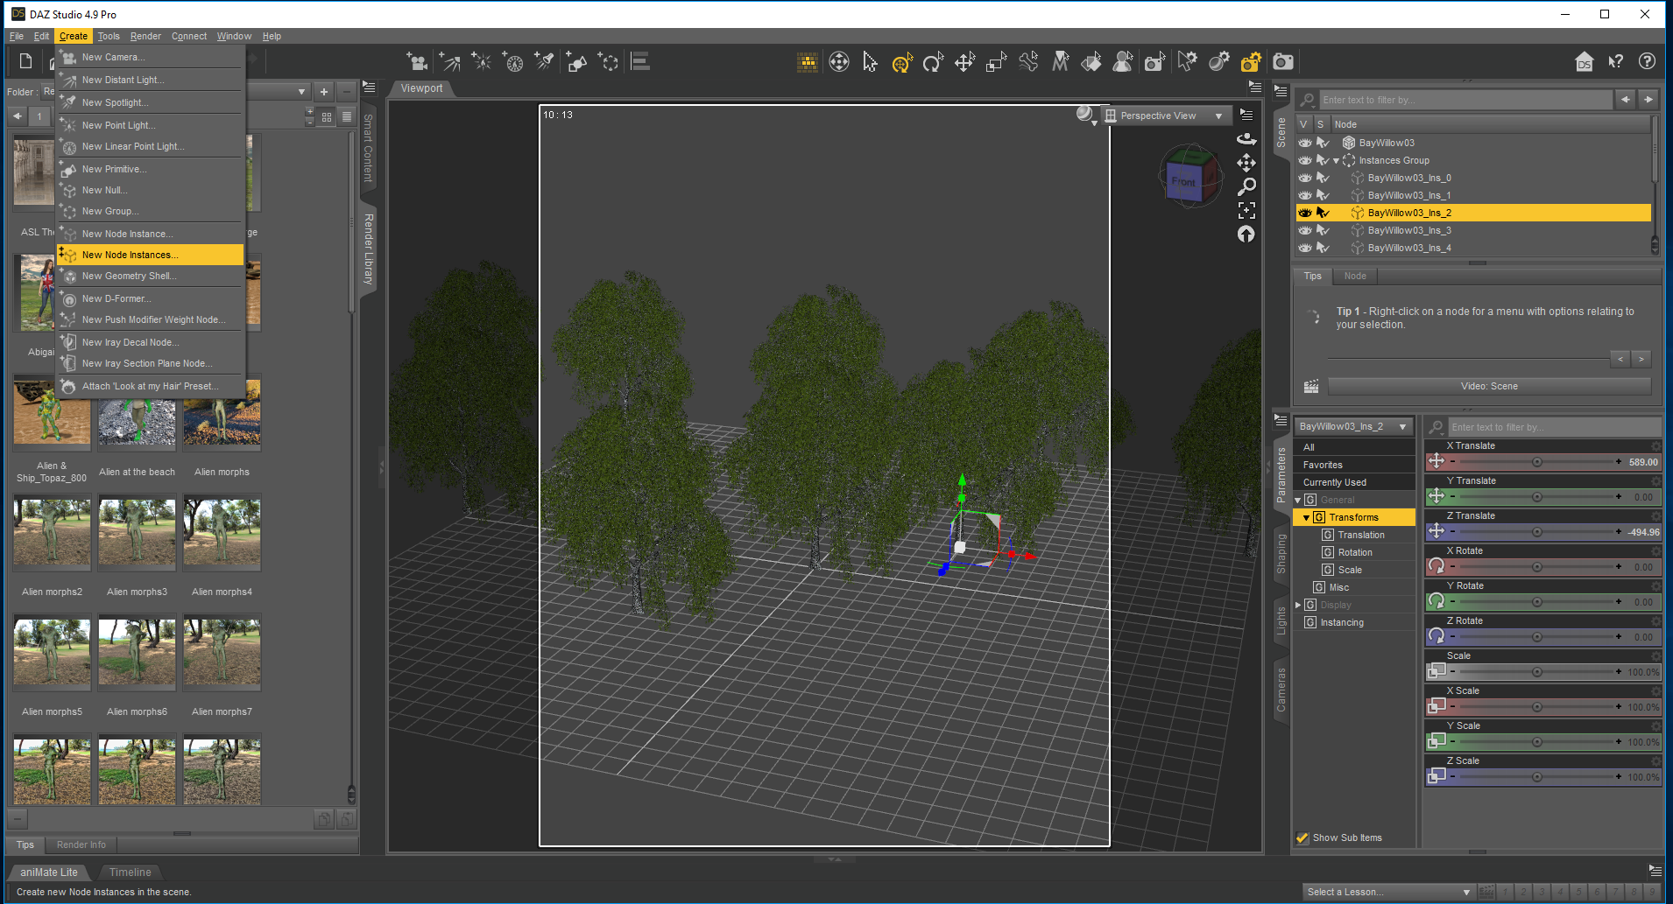Click the viewport orbit camera control
This screenshot has width=1673, height=904.
pos(1246,139)
